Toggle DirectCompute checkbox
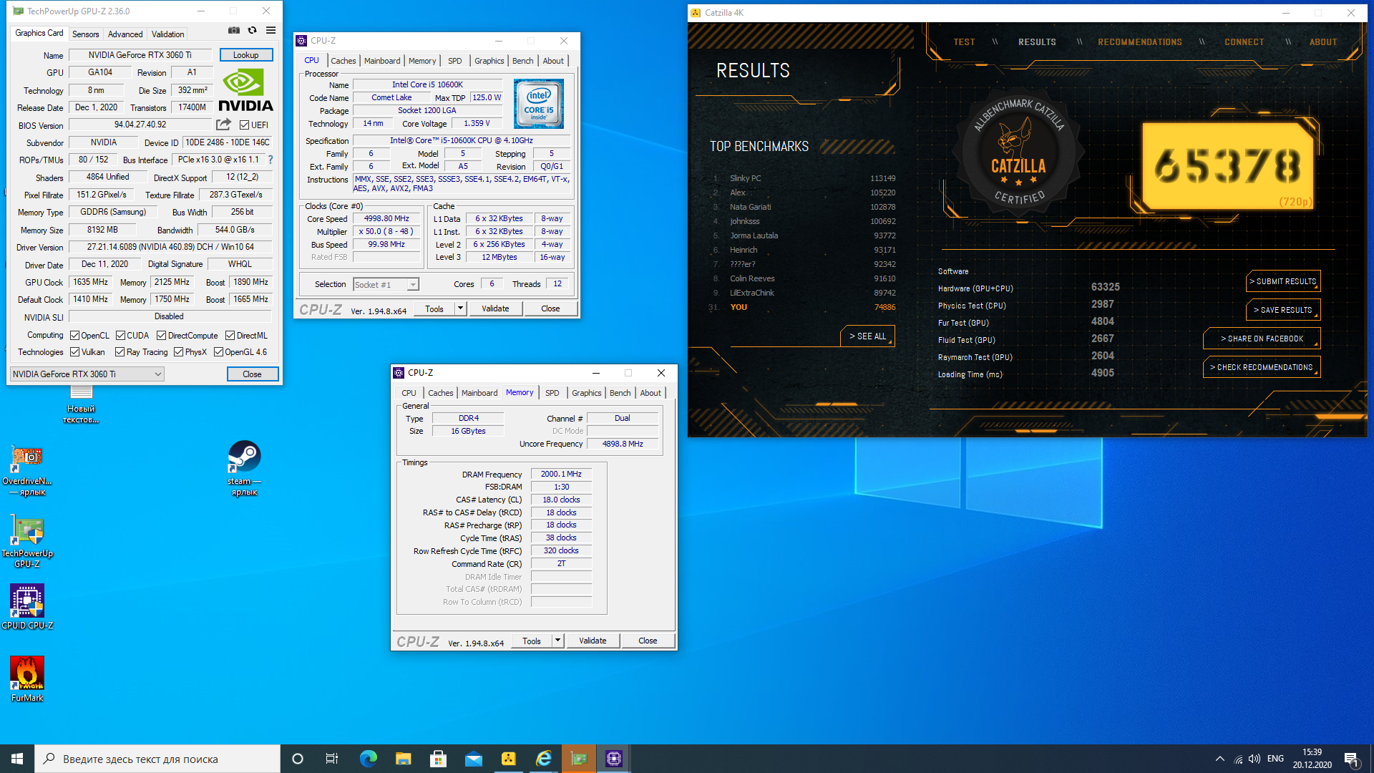The width and height of the screenshot is (1374, 773). 161,335
